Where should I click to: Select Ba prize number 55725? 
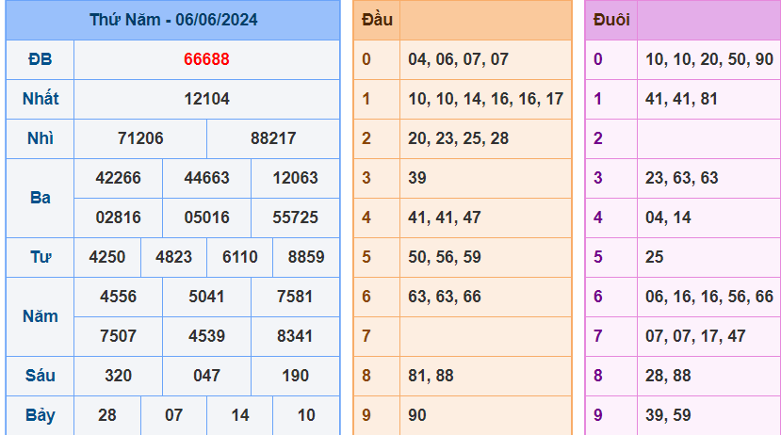296,217
